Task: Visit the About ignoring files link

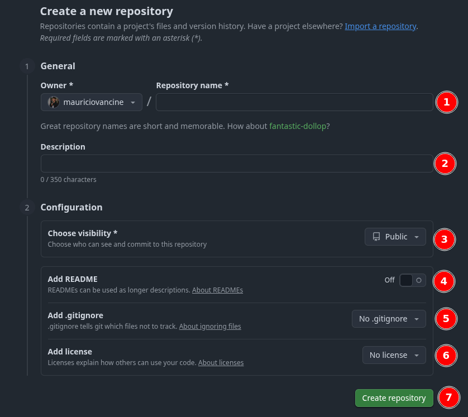Action: (210, 327)
